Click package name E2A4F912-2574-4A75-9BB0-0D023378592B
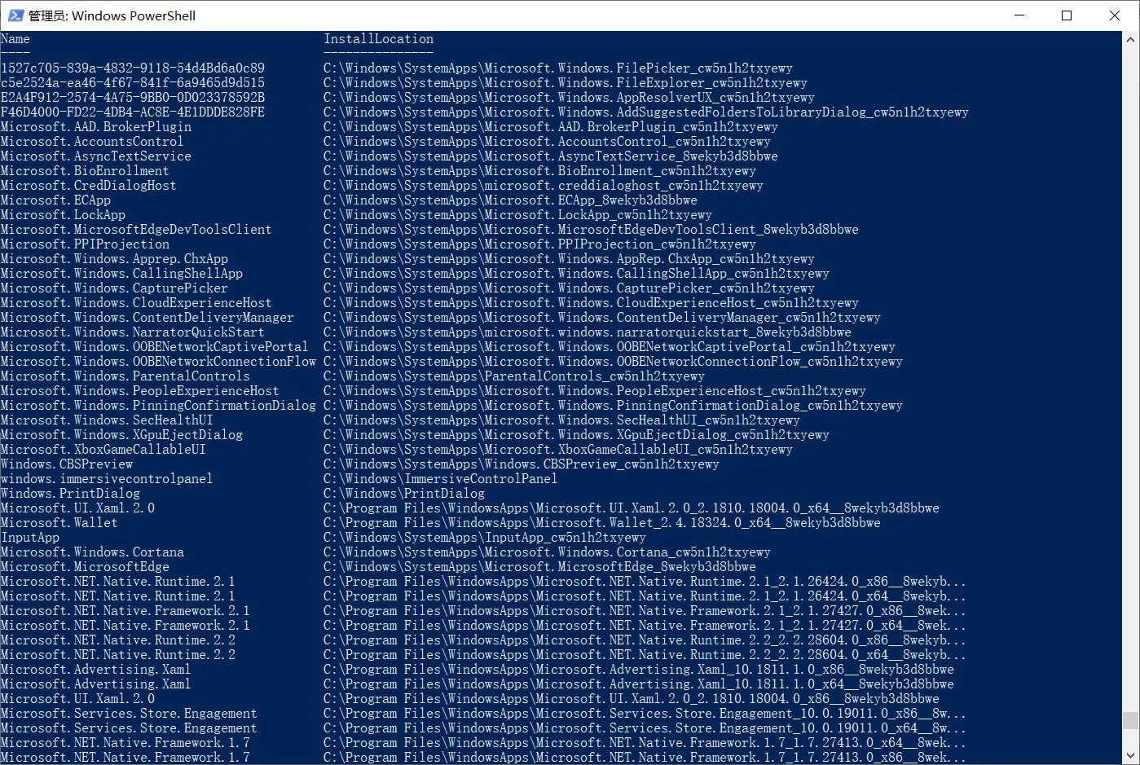This screenshot has width=1140, height=765. (x=133, y=98)
